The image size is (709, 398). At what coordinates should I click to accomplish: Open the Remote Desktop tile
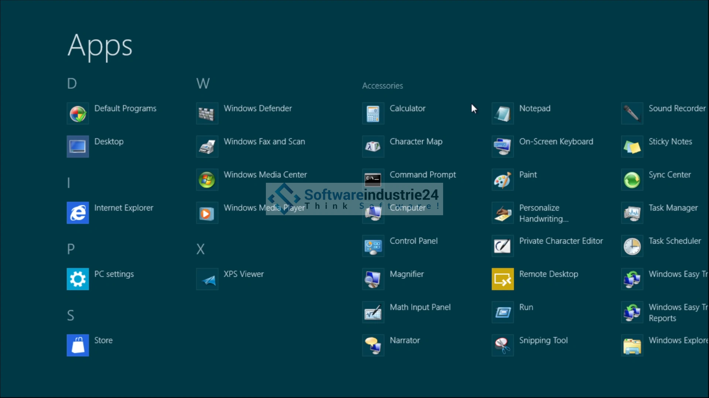[x=503, y=279]
